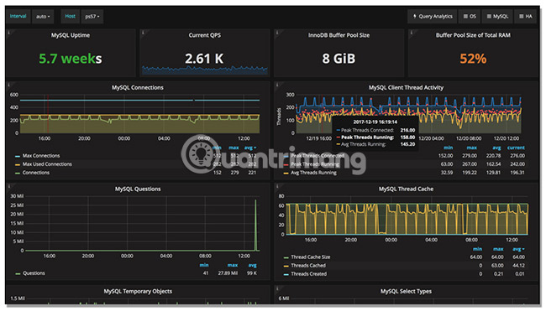
Task: Click info icon on Buffer Pool Size of Total RAM
Action: [x=412, y=33]
